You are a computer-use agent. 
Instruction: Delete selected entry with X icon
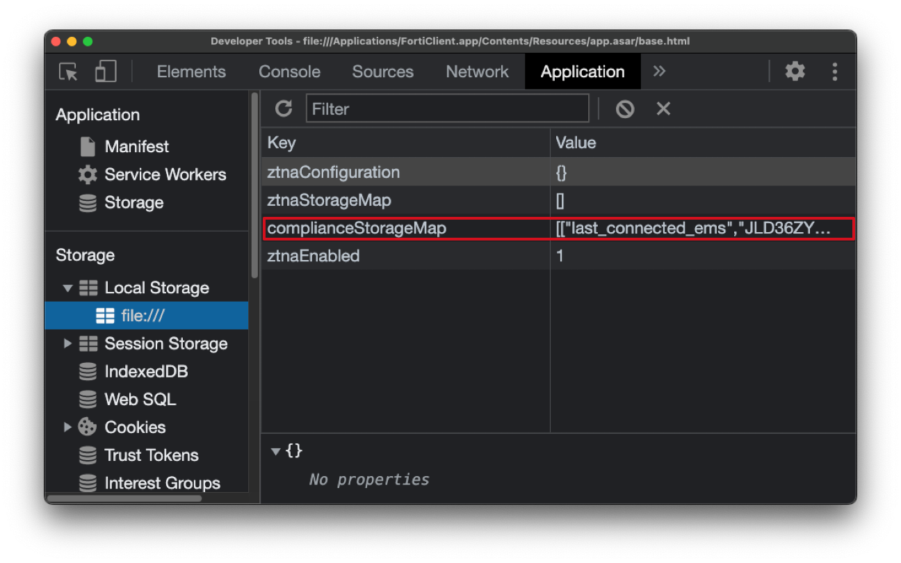663,108
